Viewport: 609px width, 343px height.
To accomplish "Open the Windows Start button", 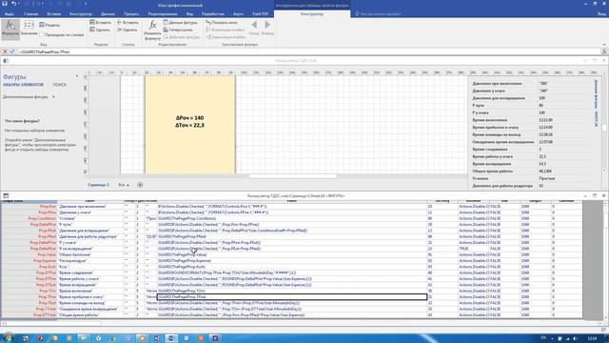I will (x=8, y=337).
